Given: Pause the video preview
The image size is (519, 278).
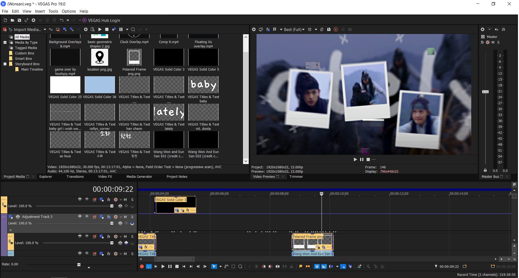Looking at the screenshot, I should pos(362,159).
